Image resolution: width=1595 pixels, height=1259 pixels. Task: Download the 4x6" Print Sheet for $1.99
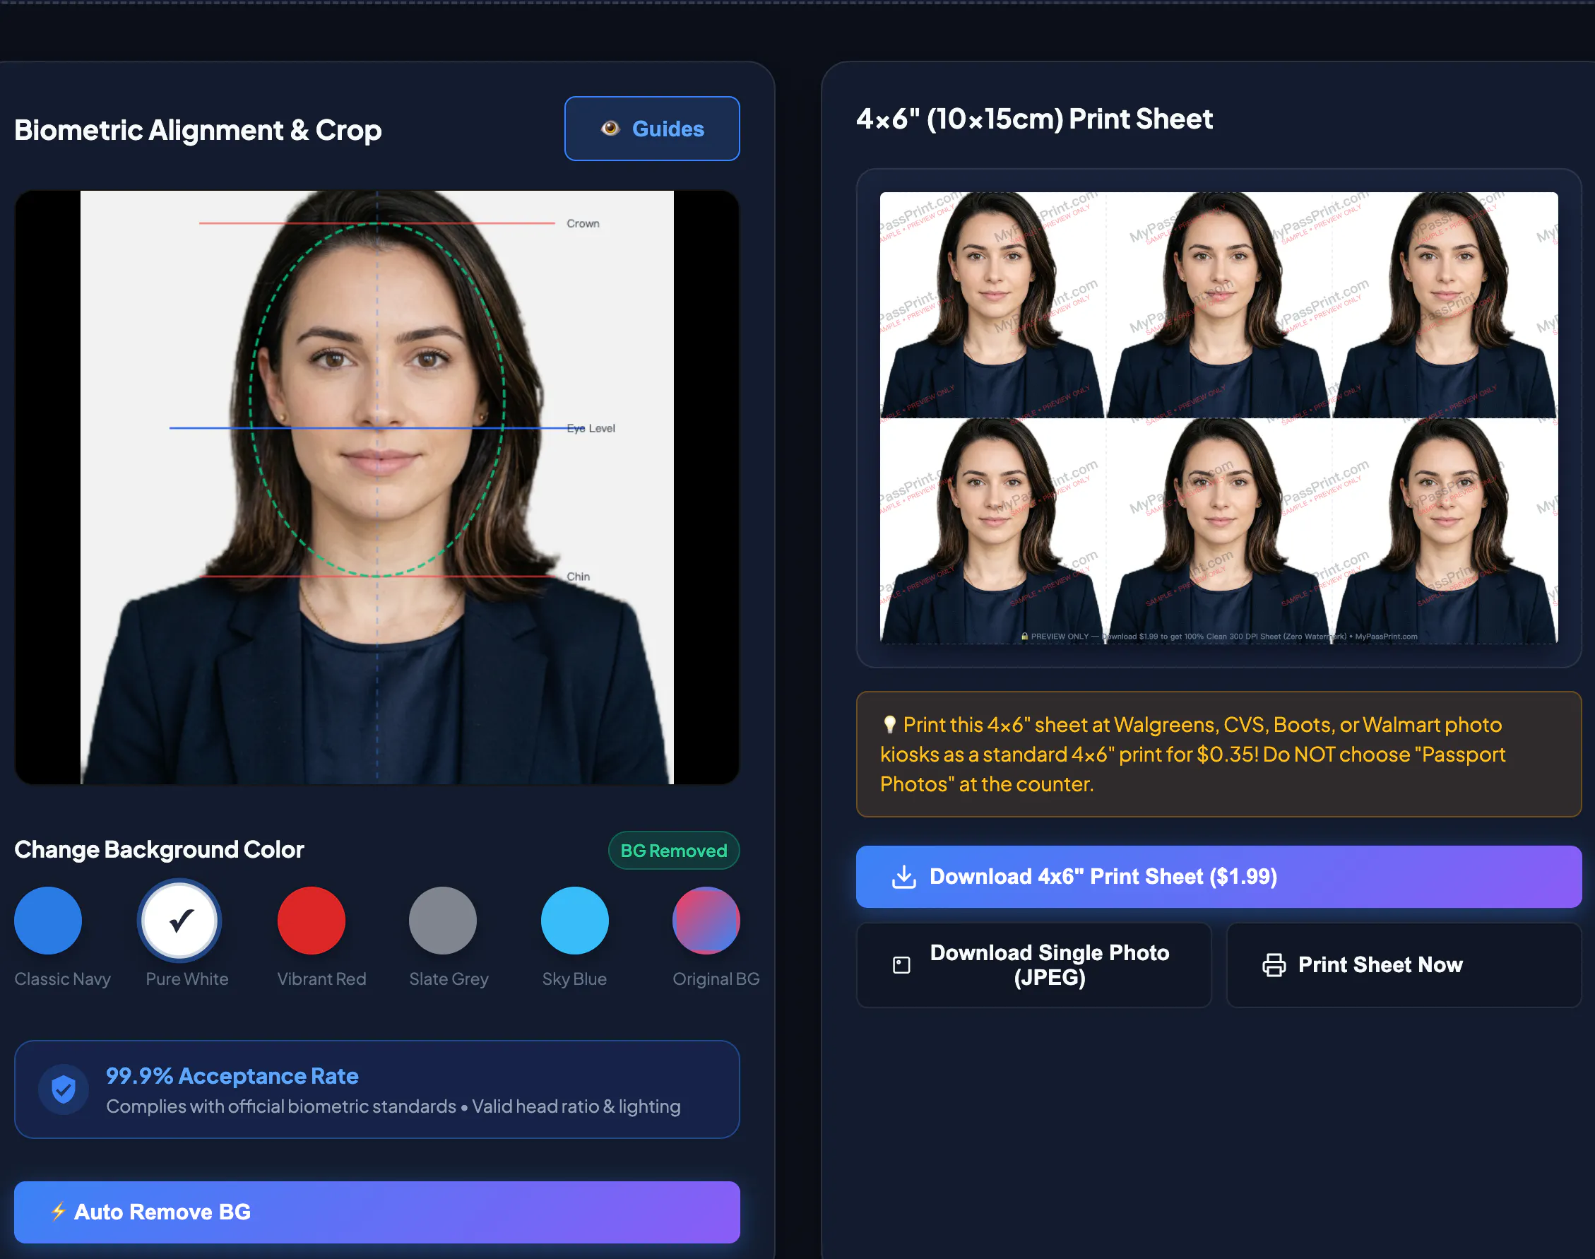click(x=1218, y=875)
